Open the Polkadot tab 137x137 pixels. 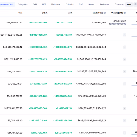tap(70, 4)
